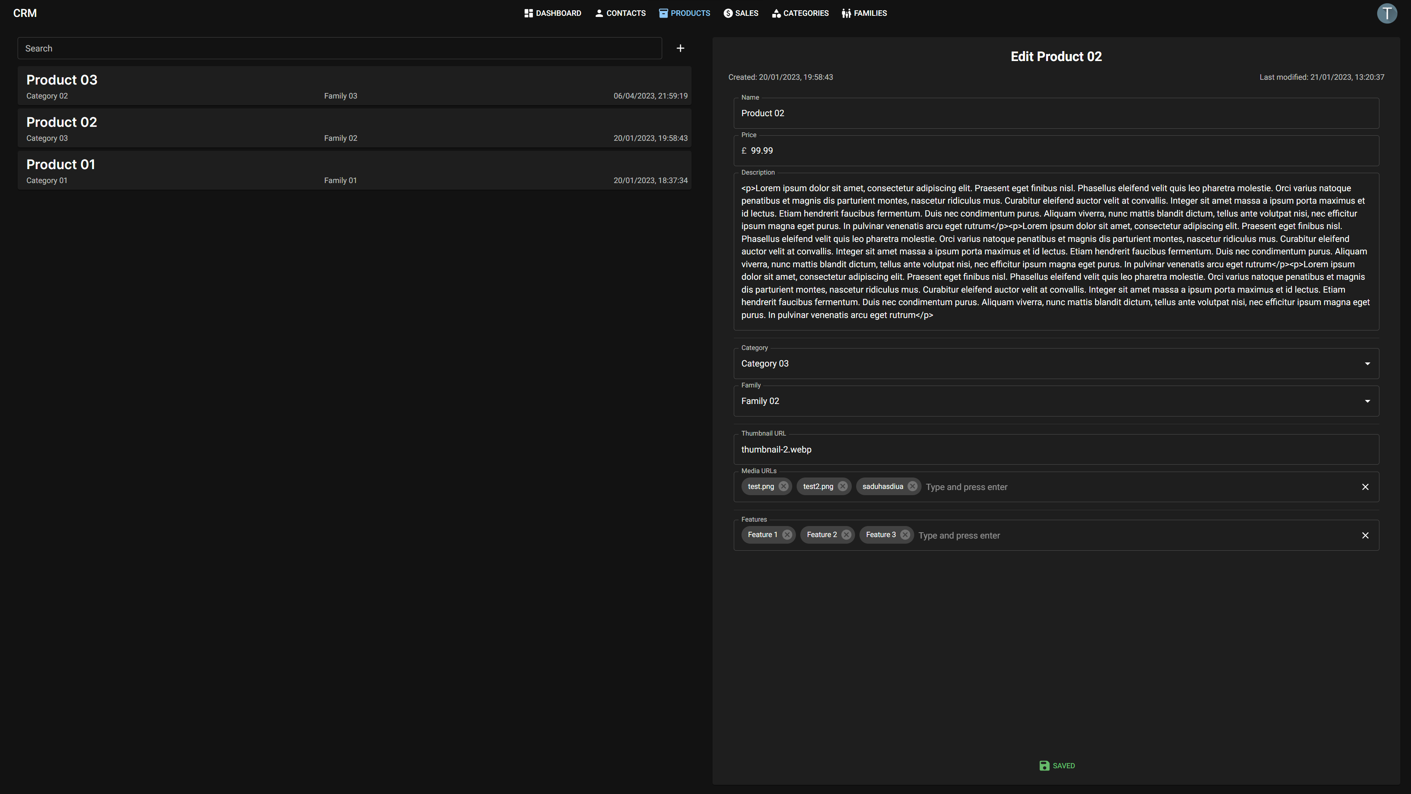The width and height of the screenshot is (1411, 794).
Task: Click the Family 03 text in Product 03 row
Action: (340, 96)
